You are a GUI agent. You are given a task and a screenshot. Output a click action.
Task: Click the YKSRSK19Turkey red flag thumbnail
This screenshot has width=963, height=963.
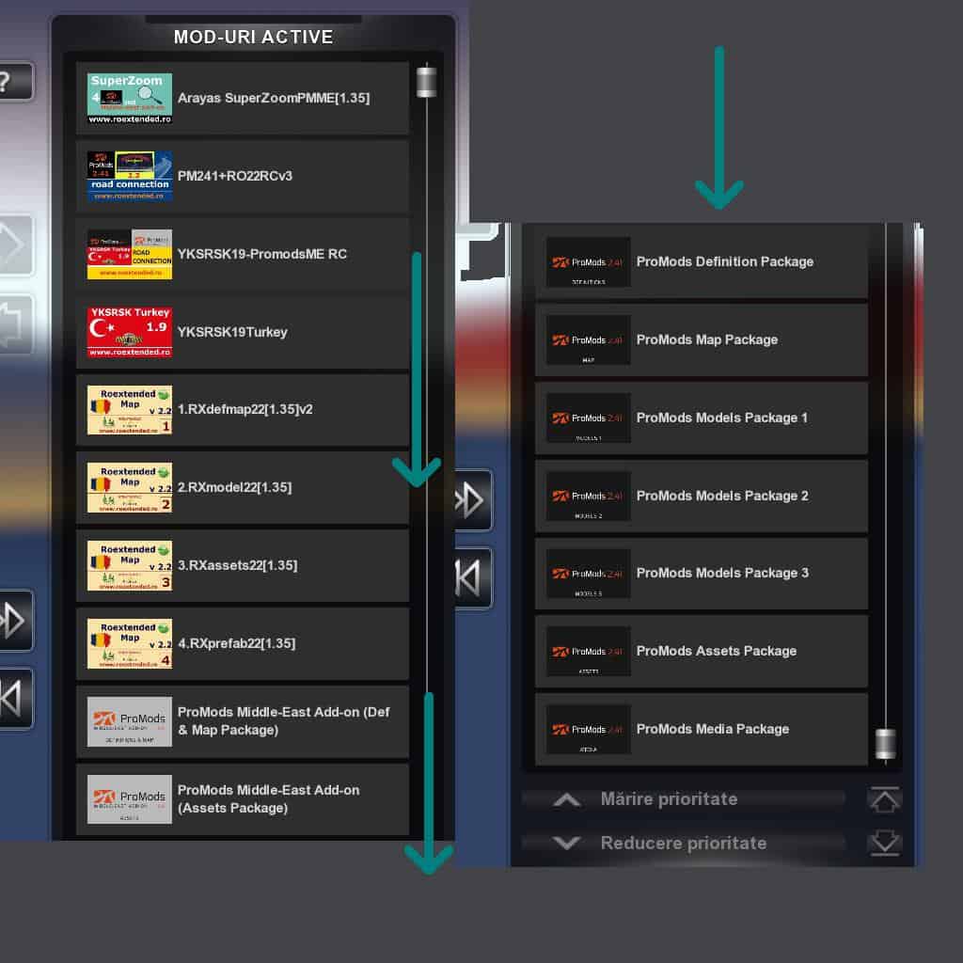130,332
